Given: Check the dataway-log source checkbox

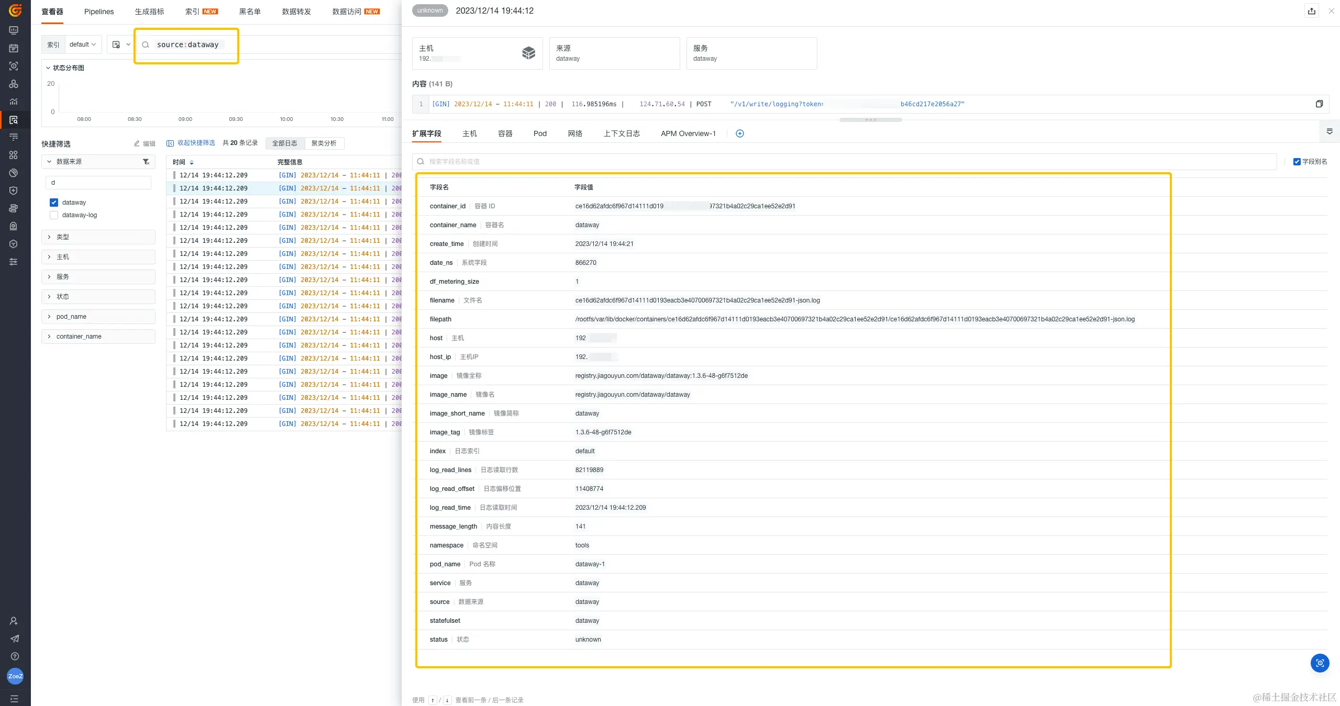Looking at the screenshot, I should (54, 215).
